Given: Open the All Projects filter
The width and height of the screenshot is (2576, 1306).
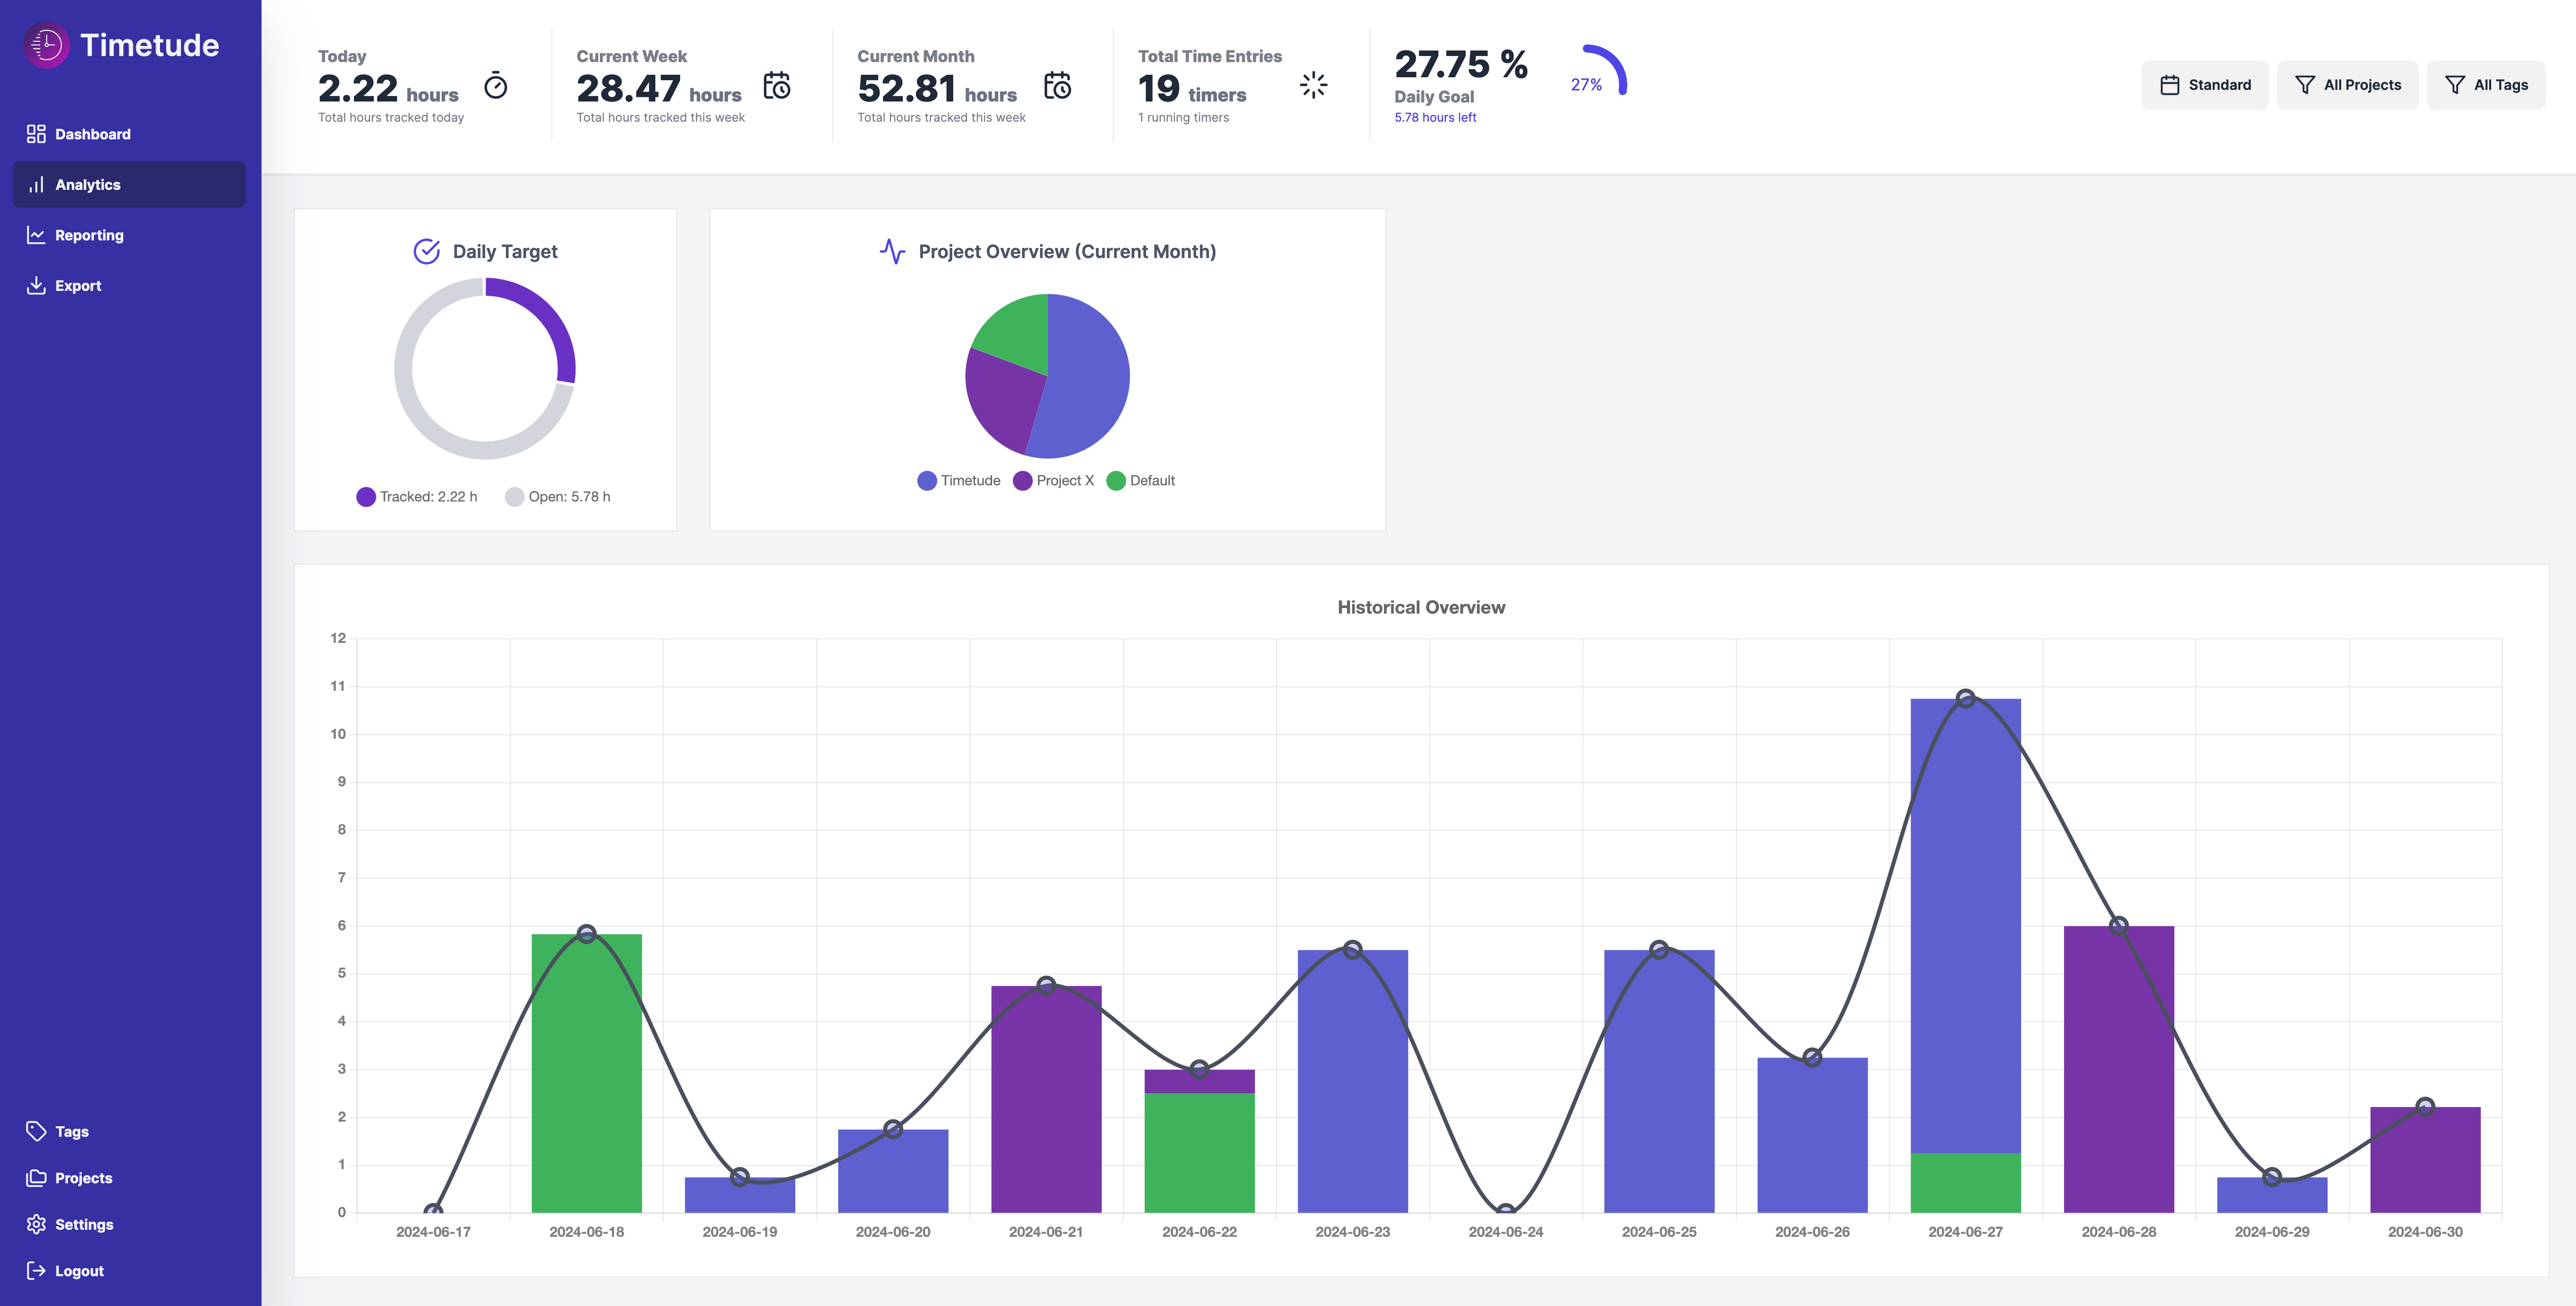Looking at the screenshot, I should (x=2347, y=85).
